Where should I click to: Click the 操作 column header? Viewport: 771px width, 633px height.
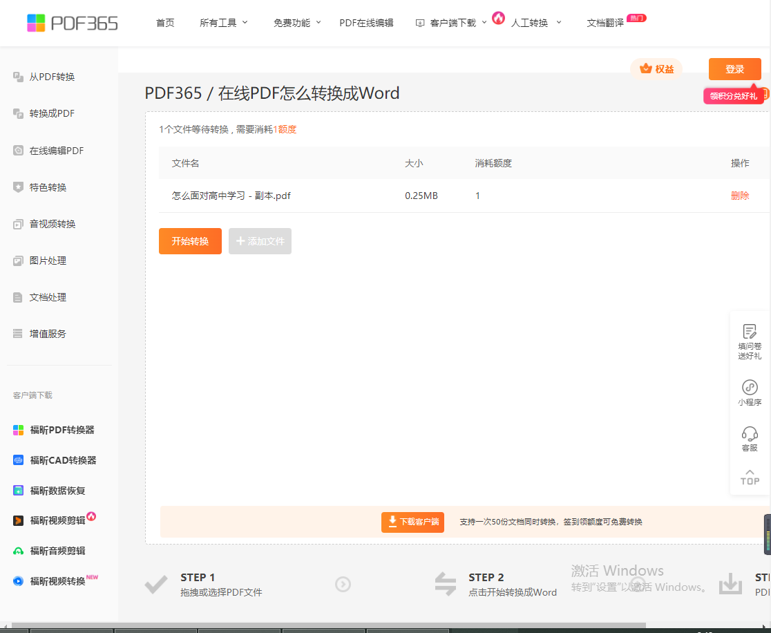tap(740, 163)
